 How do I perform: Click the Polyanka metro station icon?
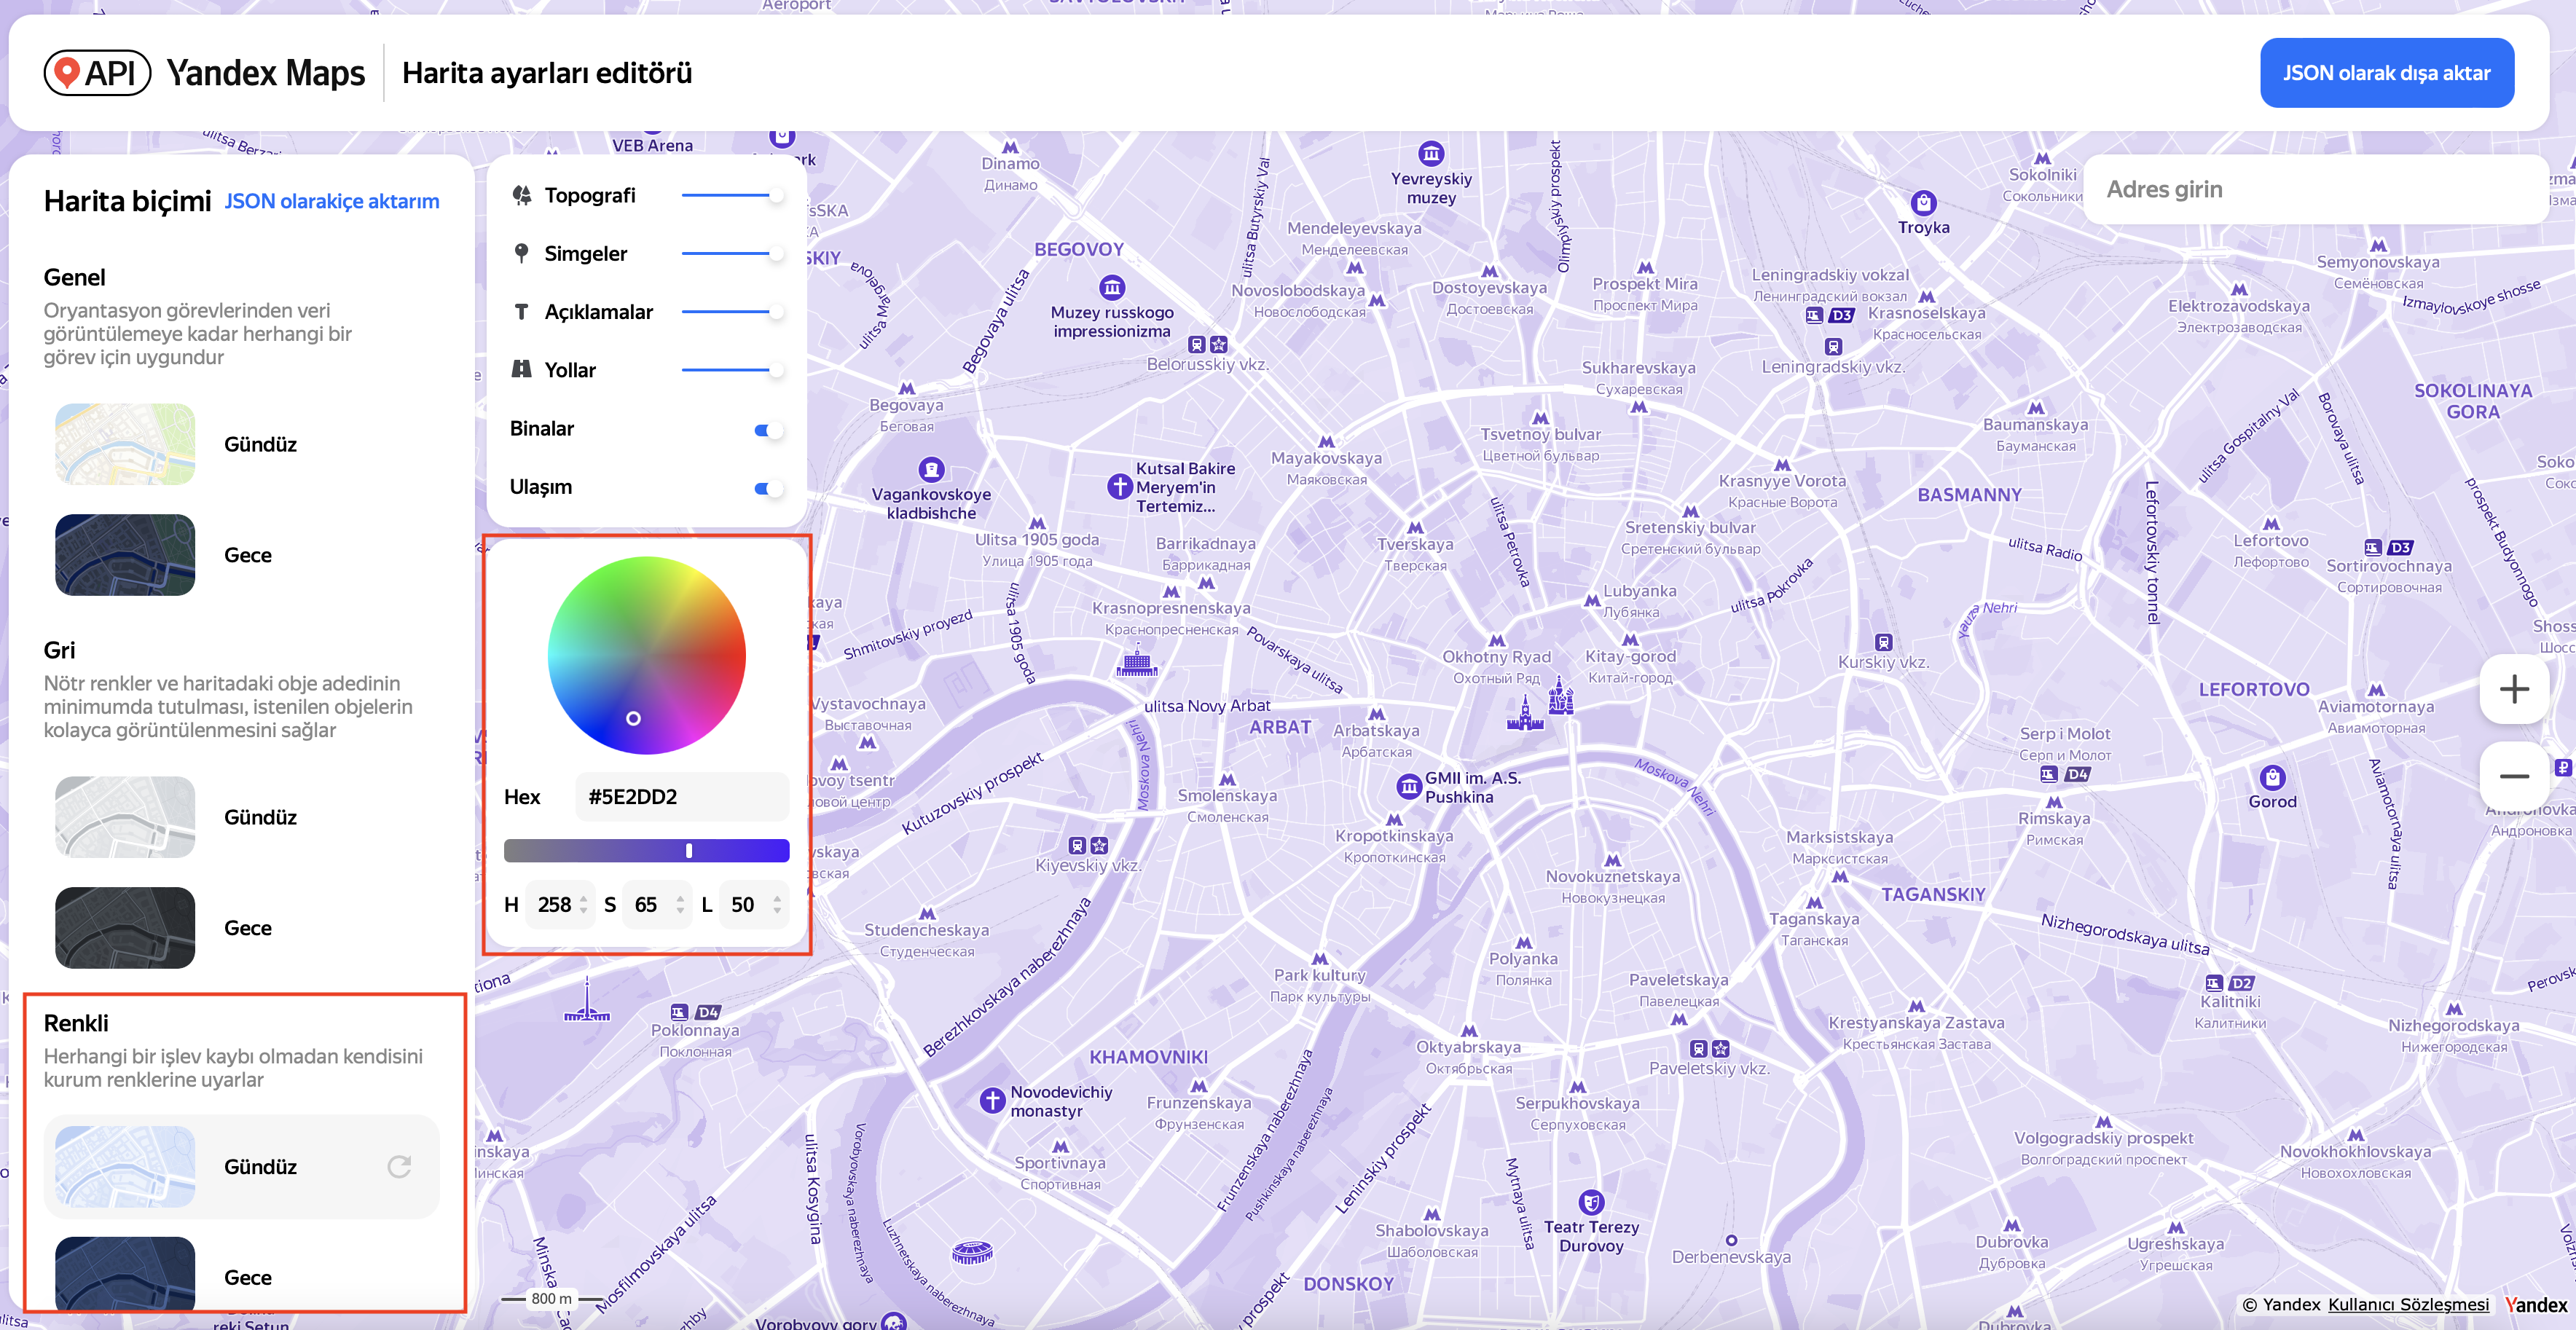(1523, 942)
